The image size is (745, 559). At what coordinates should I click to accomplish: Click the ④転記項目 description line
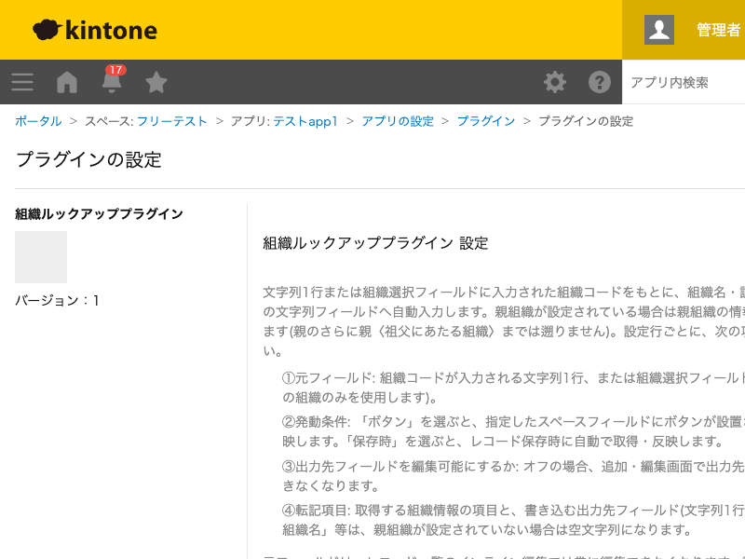tap(513, 520)
